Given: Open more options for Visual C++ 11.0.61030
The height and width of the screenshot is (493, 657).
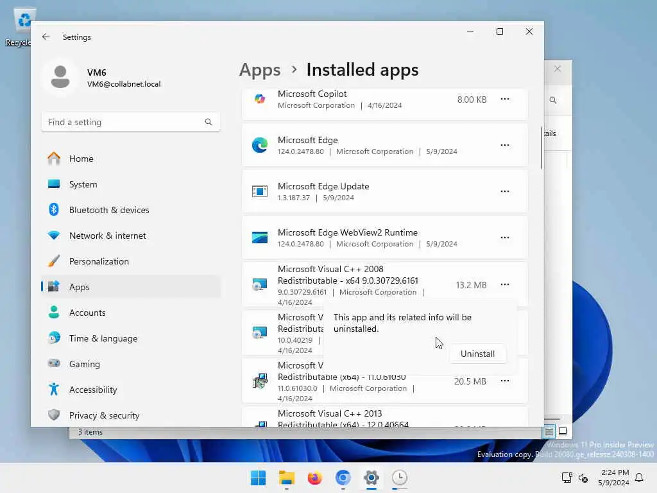Looking at the screenshot, I should click(x=505, y=381).
